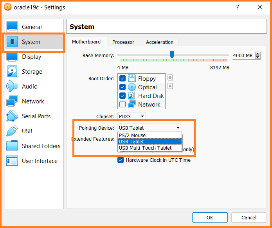Click the green zone of memory scale

(154, 60)
